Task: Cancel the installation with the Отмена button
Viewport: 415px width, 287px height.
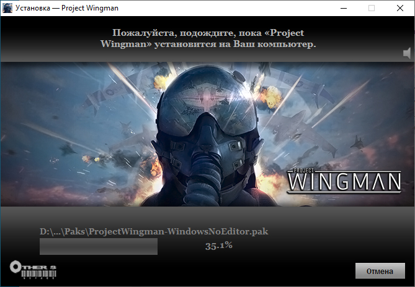Action: pos(380,271)
